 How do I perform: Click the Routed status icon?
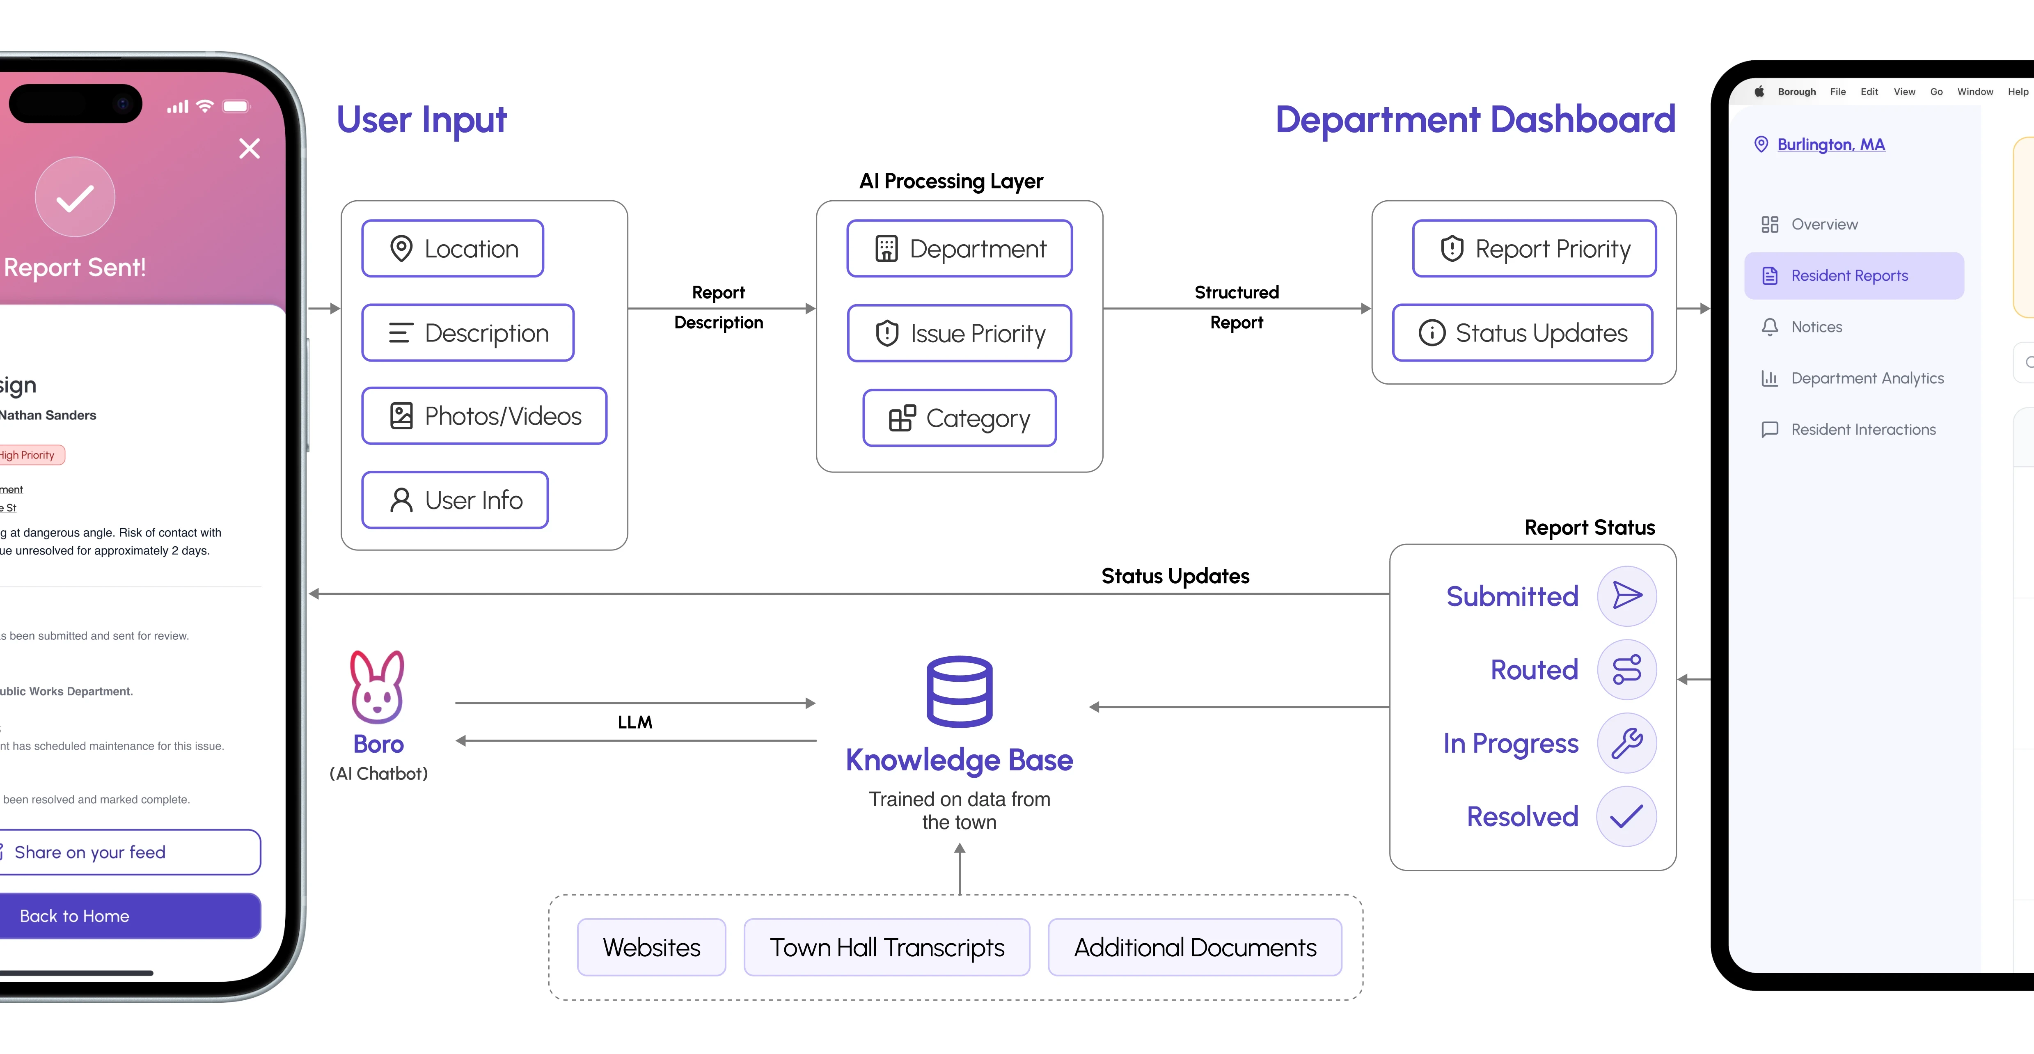point(1626,669)
